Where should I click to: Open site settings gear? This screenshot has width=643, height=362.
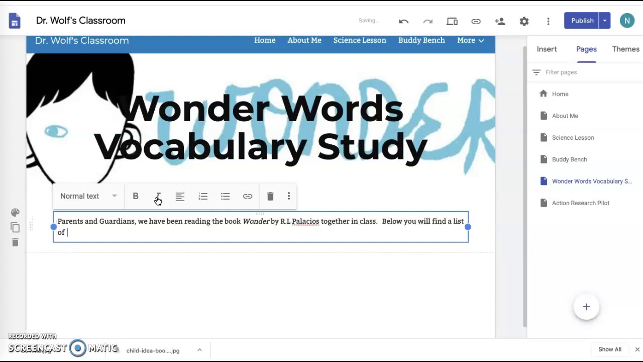click(x=524, y=21)
